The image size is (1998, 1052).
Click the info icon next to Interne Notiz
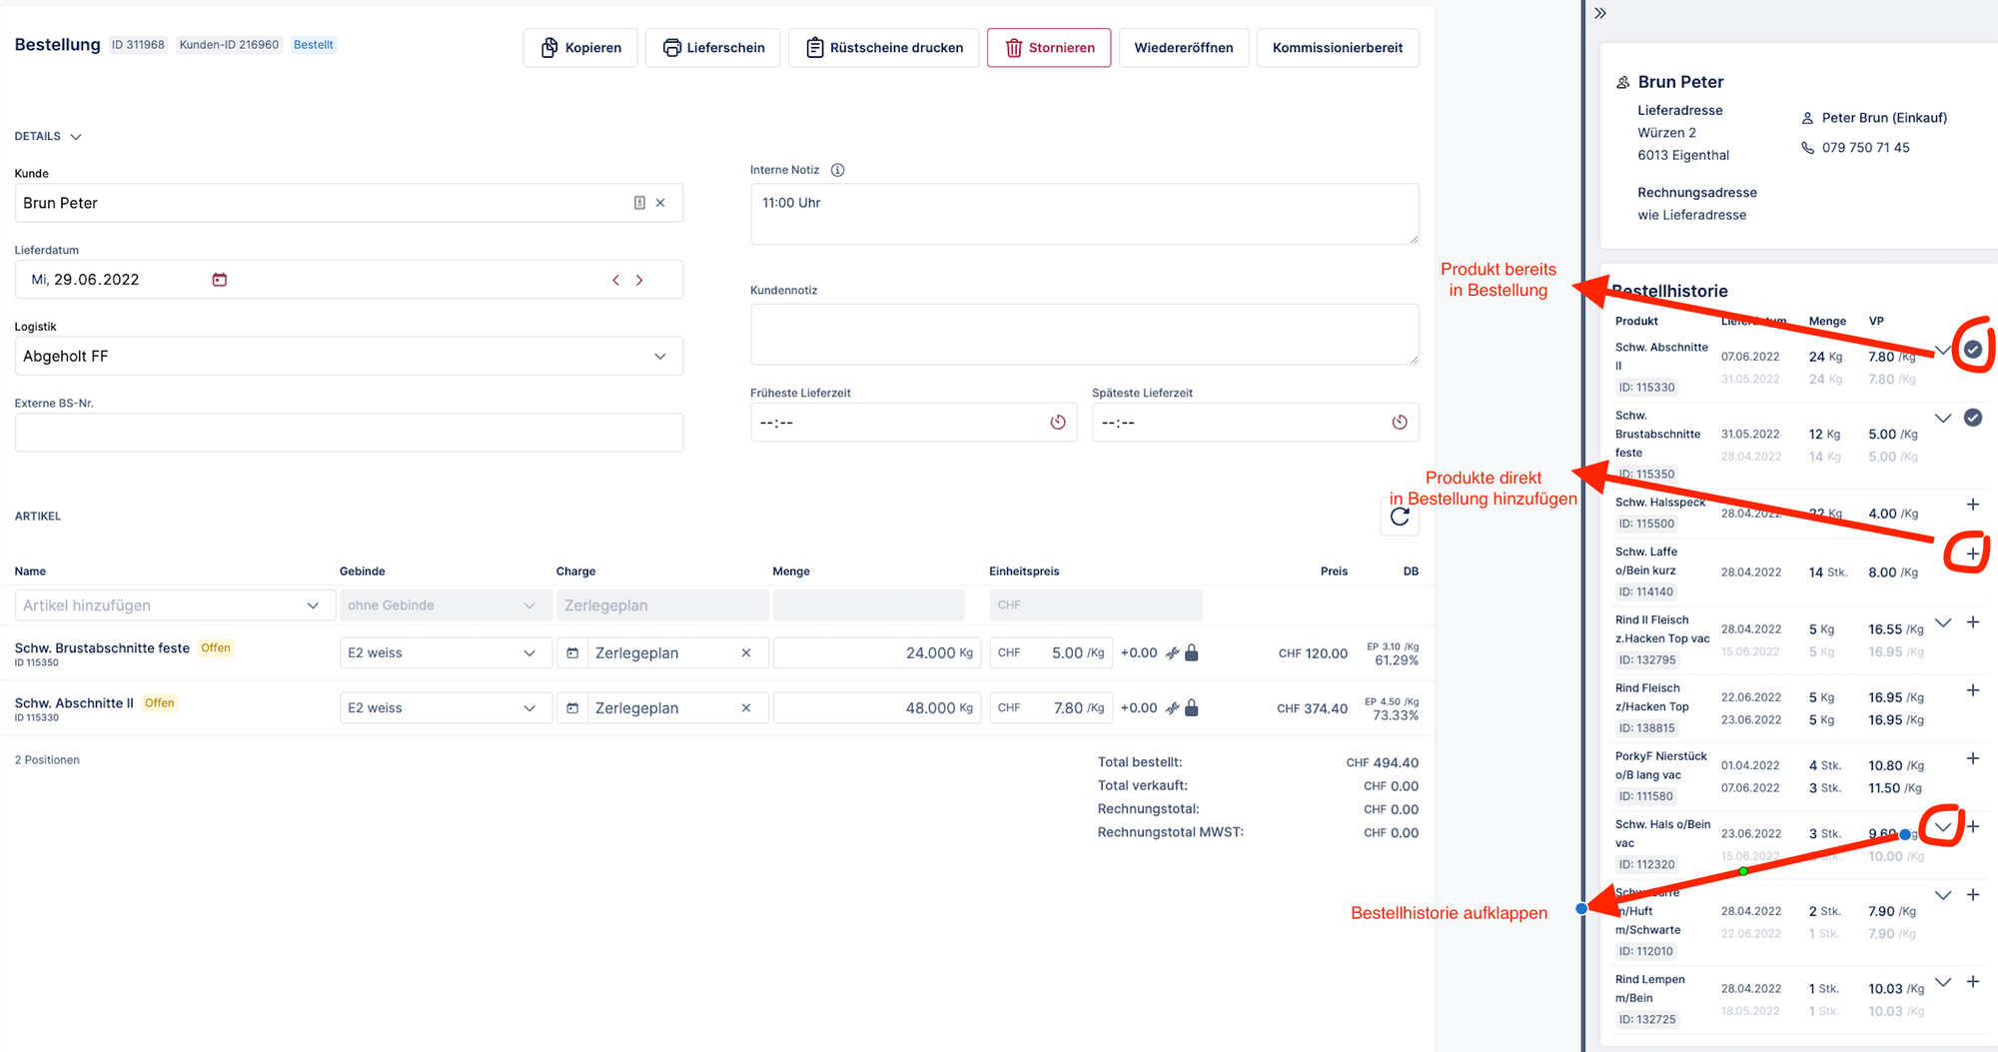(838, 170)
